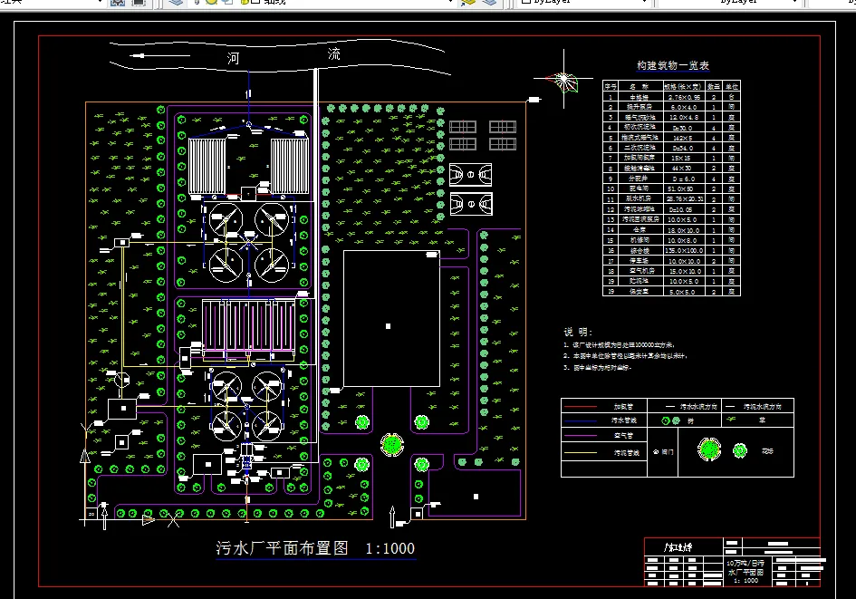Select the 阀门 legend entry
The height and width of the screenshot is (599, 856).
coord(664,452)
